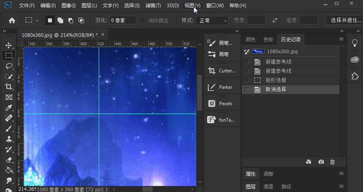Image resolution: width=363 pixels, height=192 pixels.
Task: Switch to the 色板 tab
Action: click(x=268, y=39)
